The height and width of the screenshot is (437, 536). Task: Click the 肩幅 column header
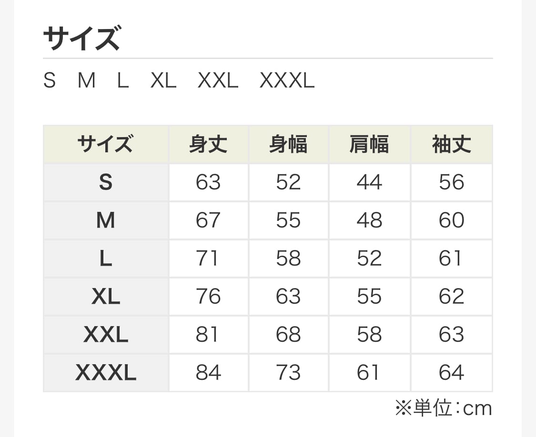(369, 144)
